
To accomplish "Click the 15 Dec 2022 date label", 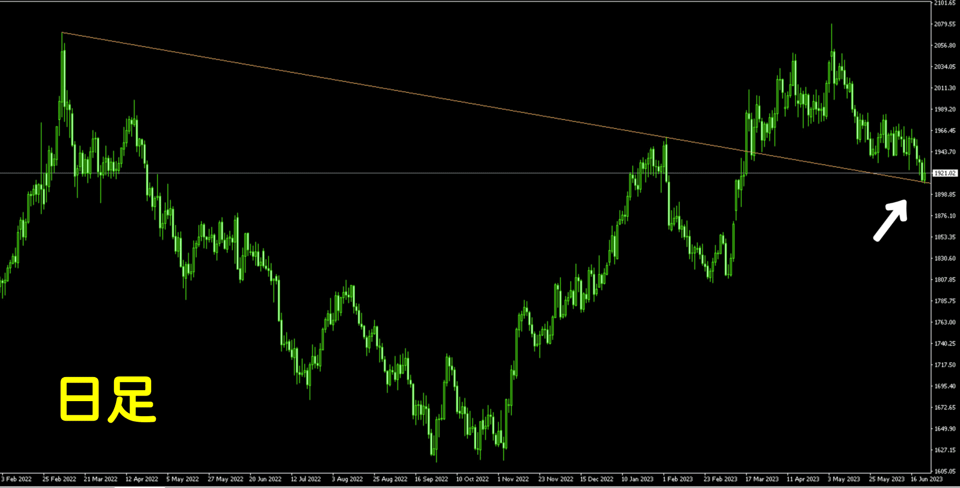I will pos(596,479).
